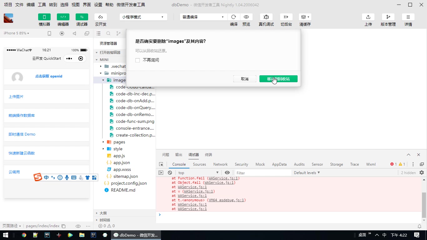Open 真机调试 remote debugging via bug icon
427x240 pixels.
click(x=266, y=17)
